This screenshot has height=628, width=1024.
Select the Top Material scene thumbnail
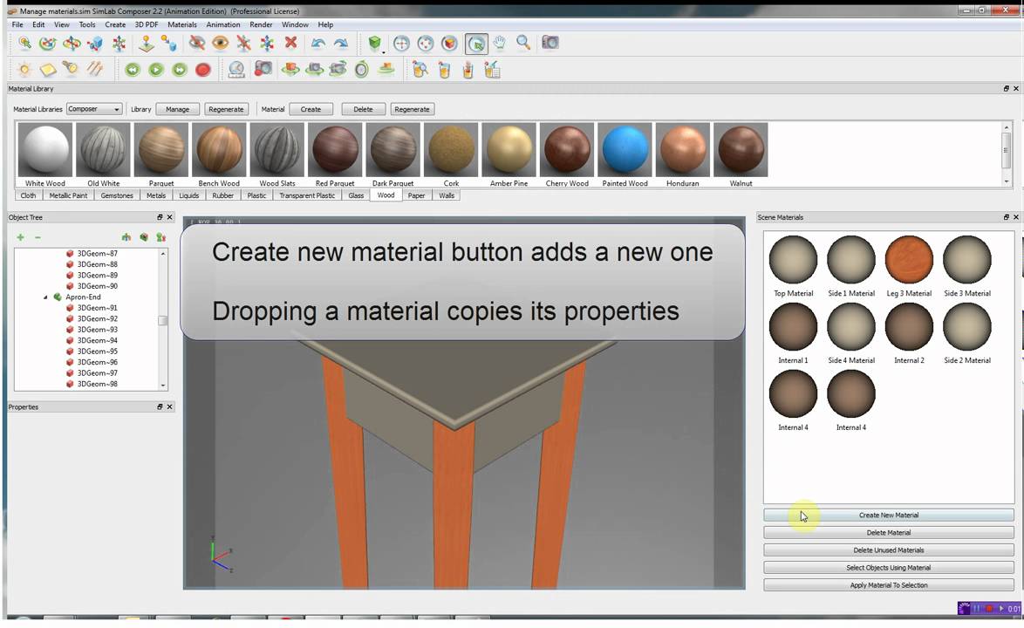coord(794,260)
